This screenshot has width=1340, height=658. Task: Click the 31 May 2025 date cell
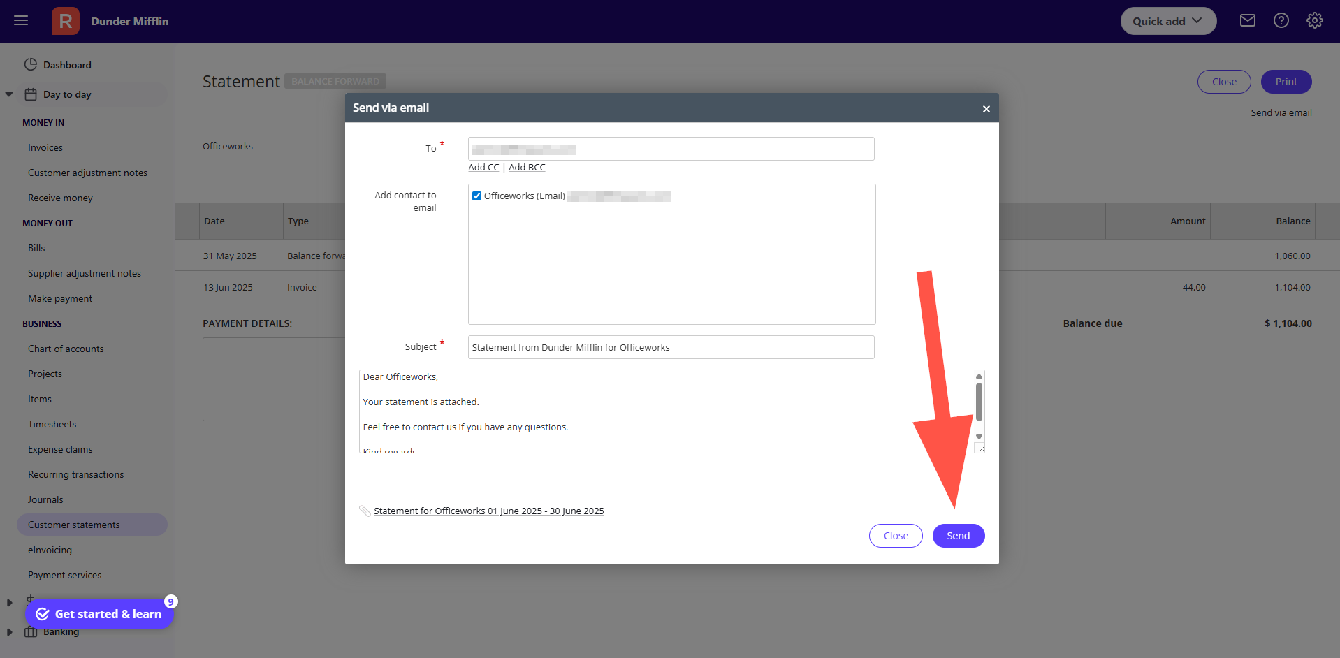(230, 256)
